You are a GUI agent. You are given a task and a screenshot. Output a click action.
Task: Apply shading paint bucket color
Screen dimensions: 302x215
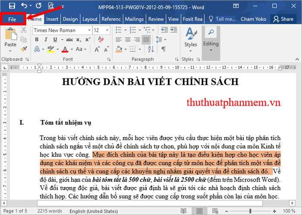[x=119, y=49]
